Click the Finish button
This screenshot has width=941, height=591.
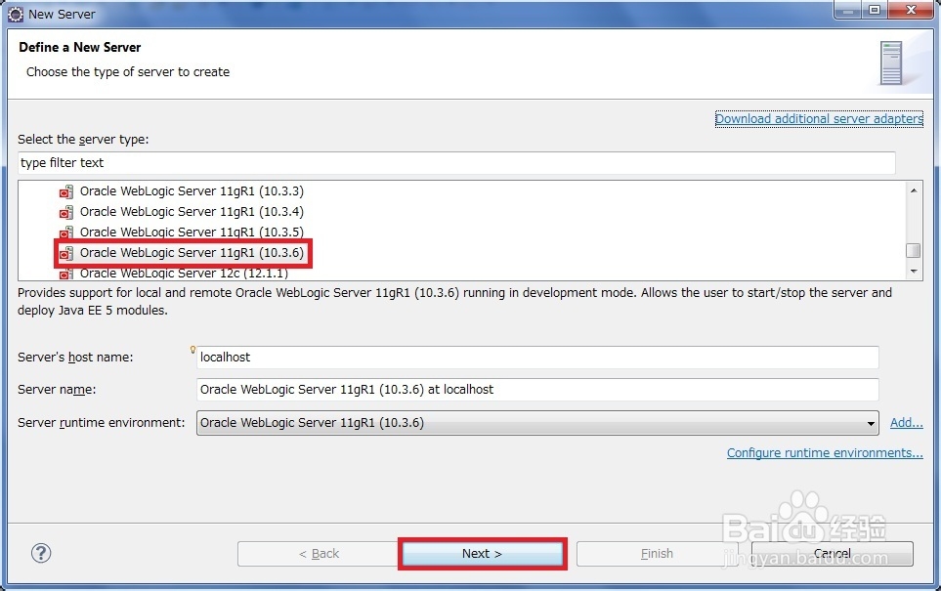coord(657,553)
